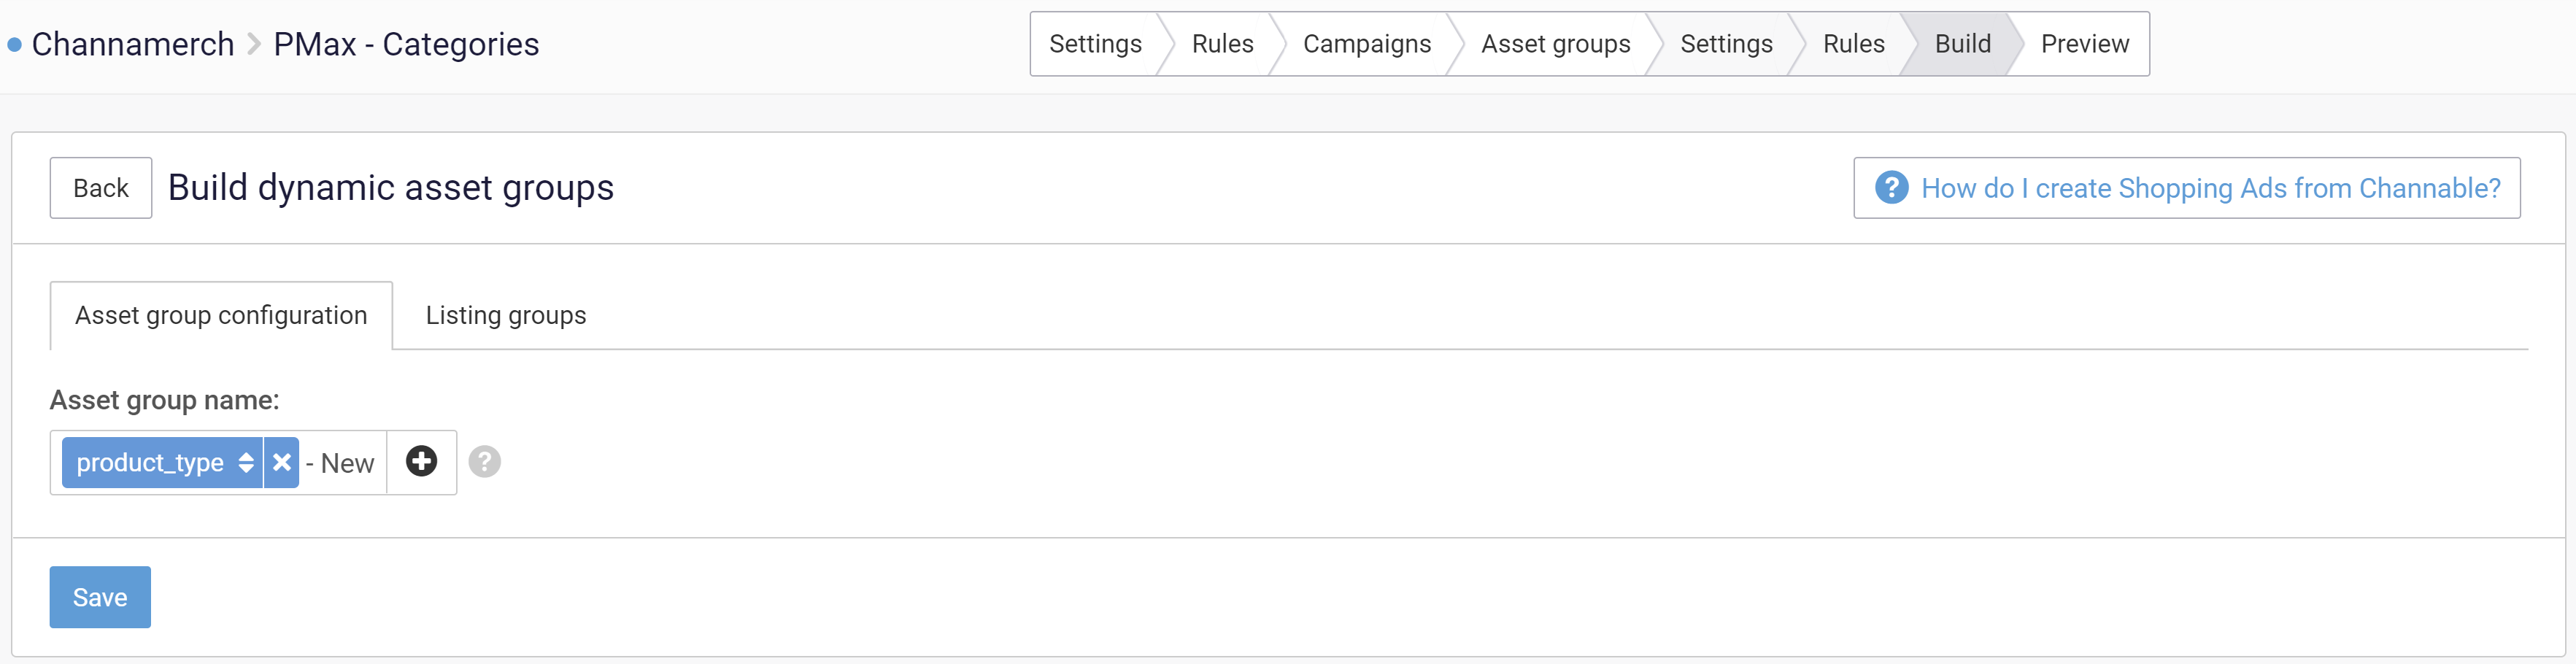Click the gray help question mark icon
Image resolution: width=2576 pixels, height=664 pixels.
point(485,461)
